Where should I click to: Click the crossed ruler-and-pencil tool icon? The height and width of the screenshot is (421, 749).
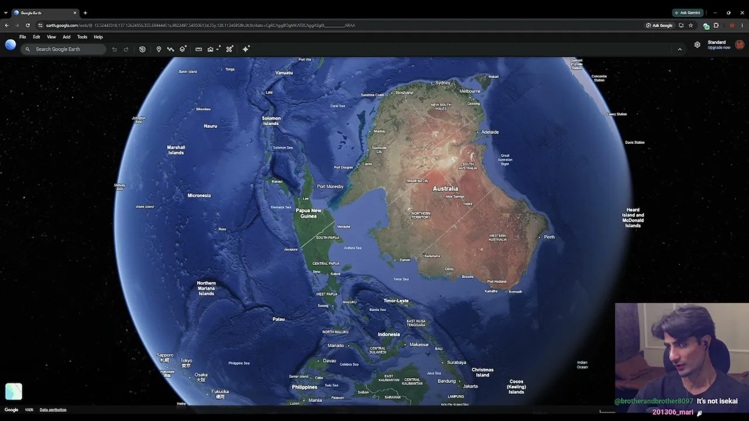pos(229,49)
